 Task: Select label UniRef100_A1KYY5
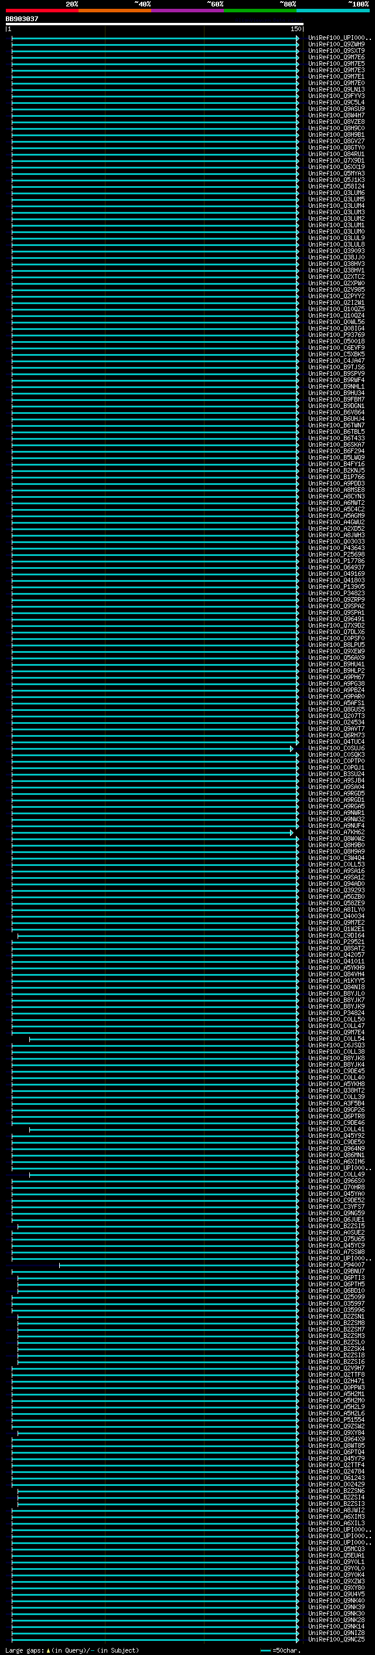pyautogui.click(x=336, y=981)
